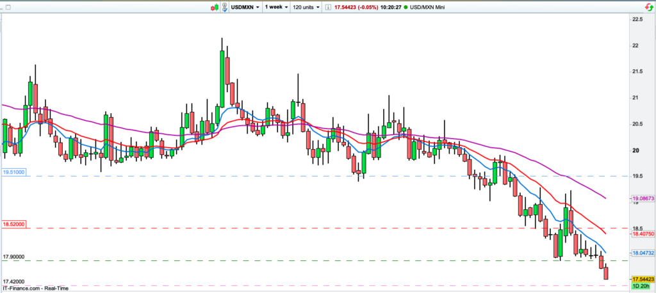
Task: Click the USD/MXN Mini instrument label
Action: tap(428, 7)
